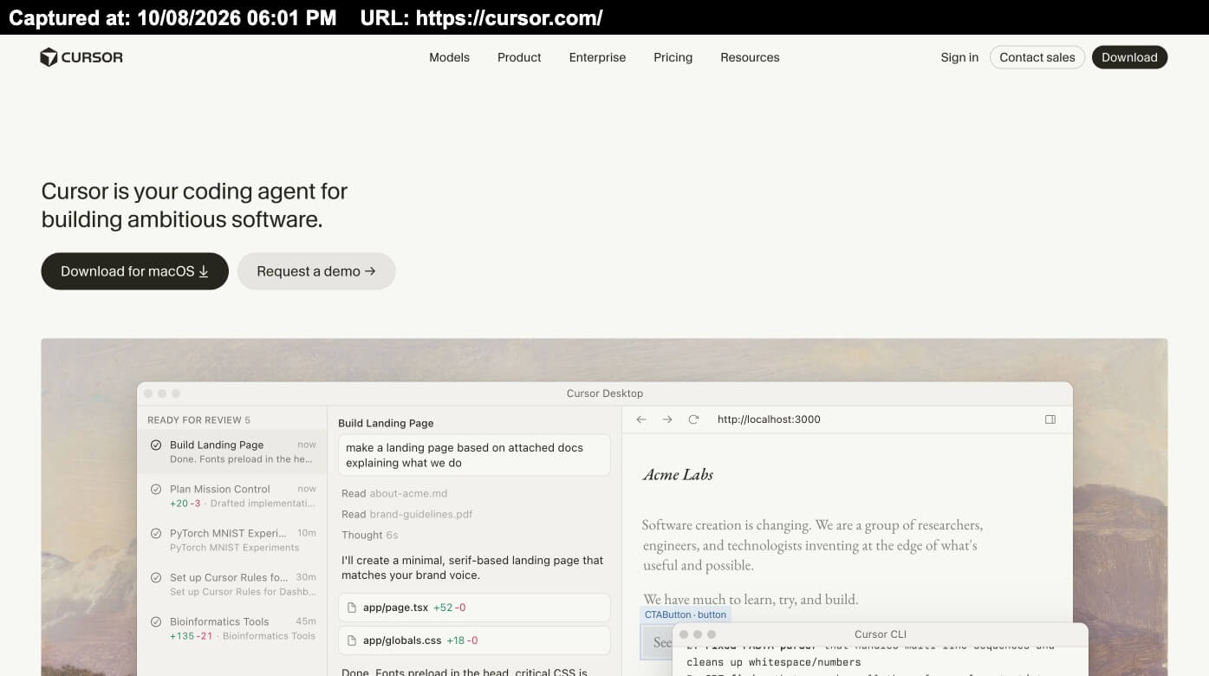
Task: Click the READY FOR REVIEW 5 heading
Action: [198, 420]
